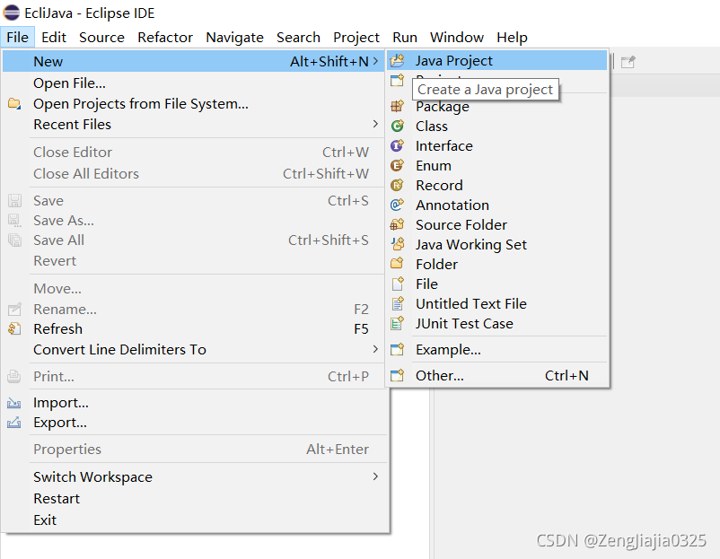The height and width of the screenshot is (559, 720).
Task: Click Restart in the File menu
Action: tap(193, 498)
